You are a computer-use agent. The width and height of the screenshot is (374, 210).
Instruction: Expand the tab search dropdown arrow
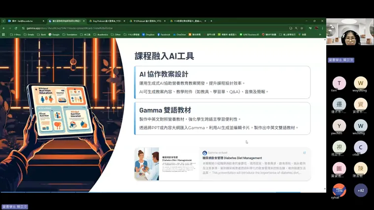coord(3,21)
